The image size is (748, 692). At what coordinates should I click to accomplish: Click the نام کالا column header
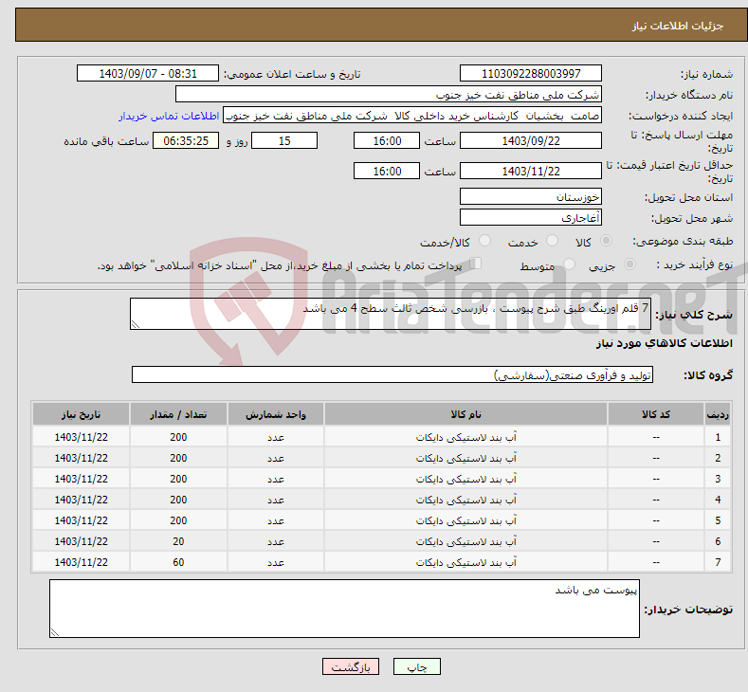(x=466, y=414)
